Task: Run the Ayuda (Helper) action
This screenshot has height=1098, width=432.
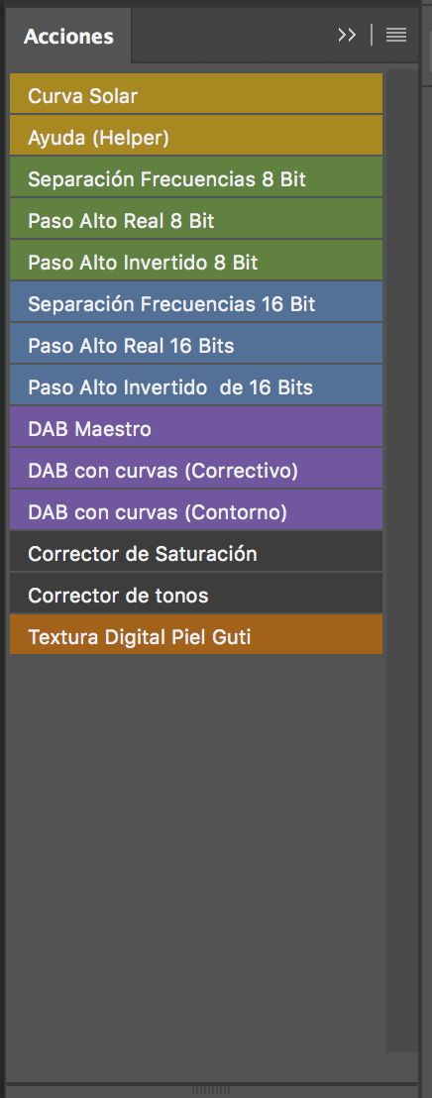Action: click(x=196, y=135)
